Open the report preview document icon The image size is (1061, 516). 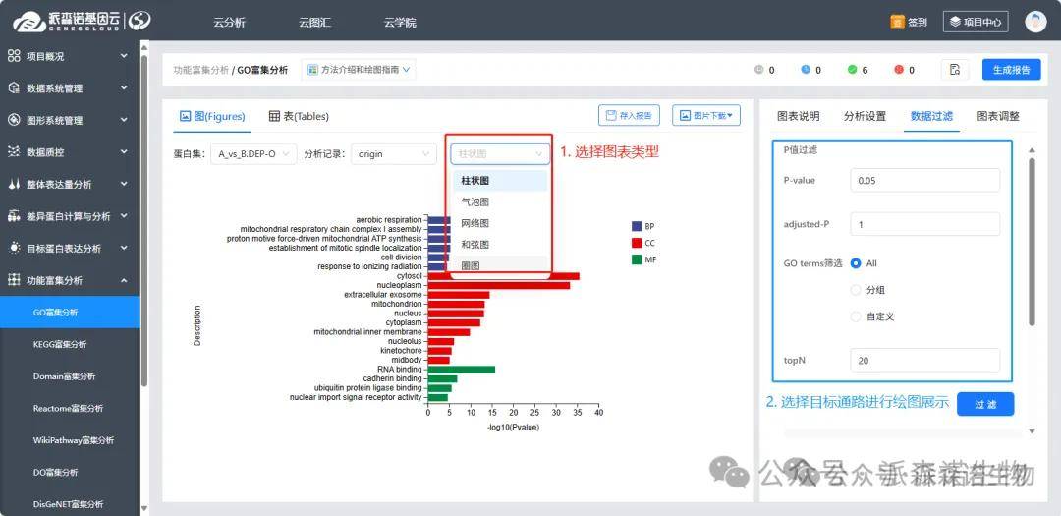955,70
